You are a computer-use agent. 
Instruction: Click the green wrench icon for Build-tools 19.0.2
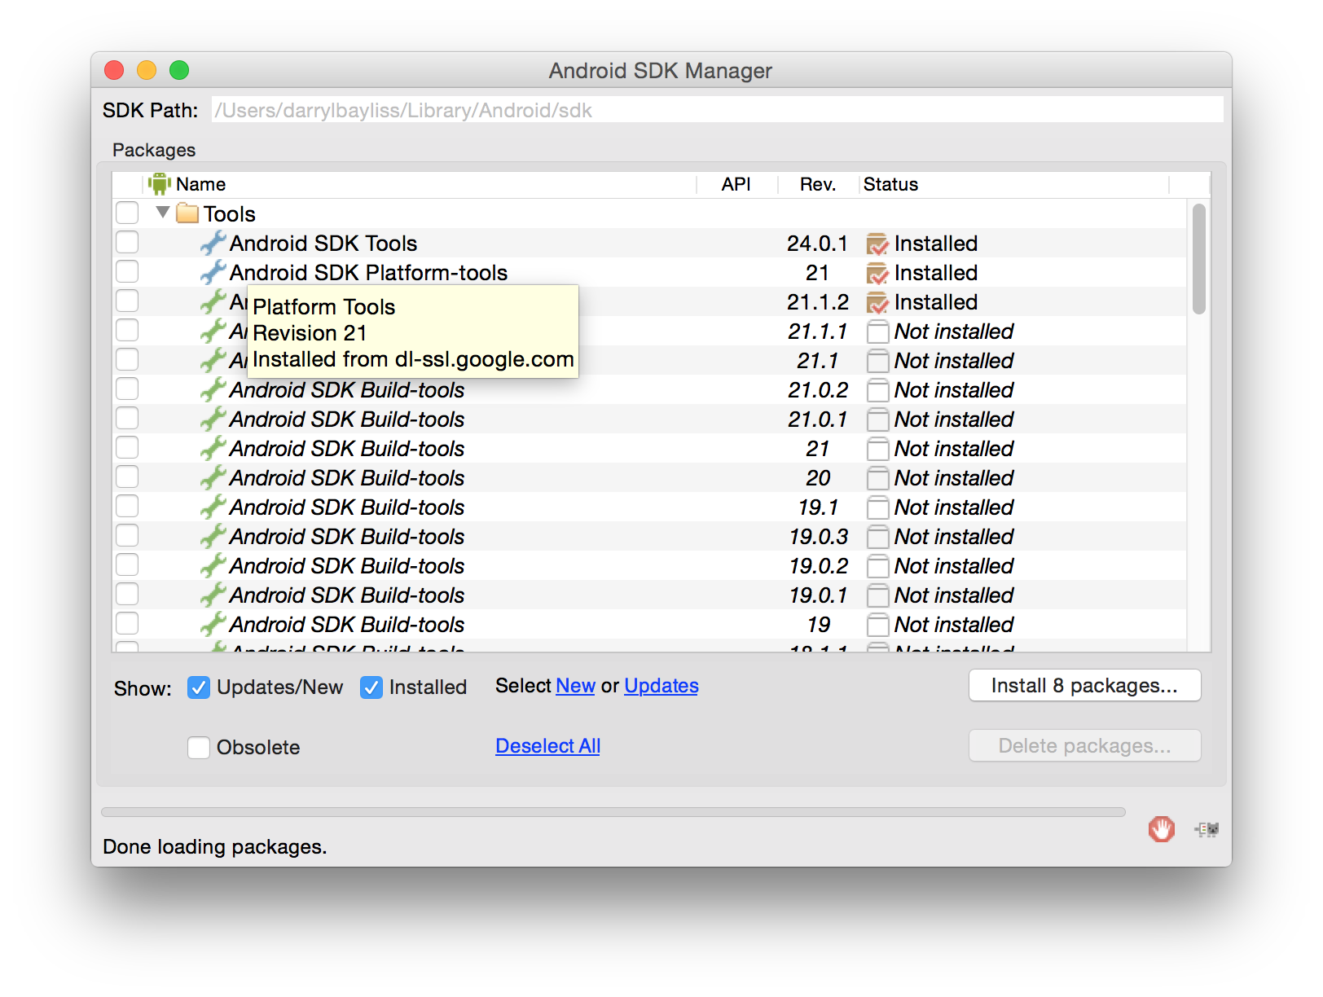click(213, 565)
